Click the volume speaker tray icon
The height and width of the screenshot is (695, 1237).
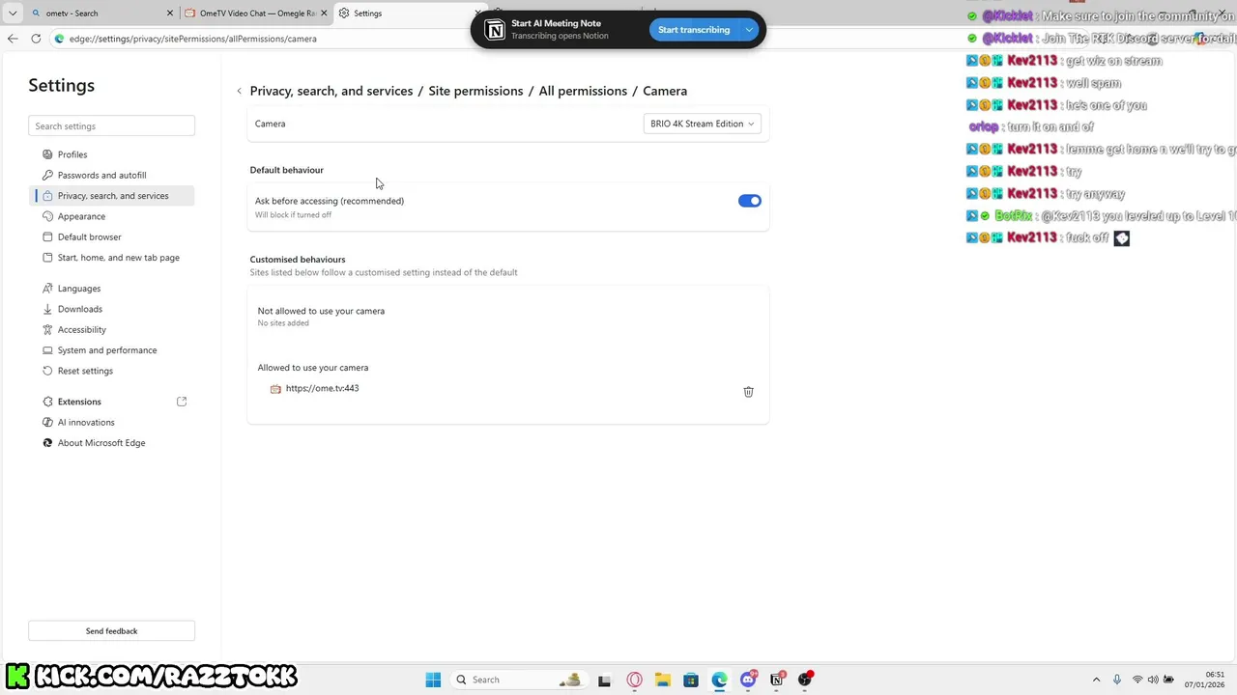[1153, 680]
